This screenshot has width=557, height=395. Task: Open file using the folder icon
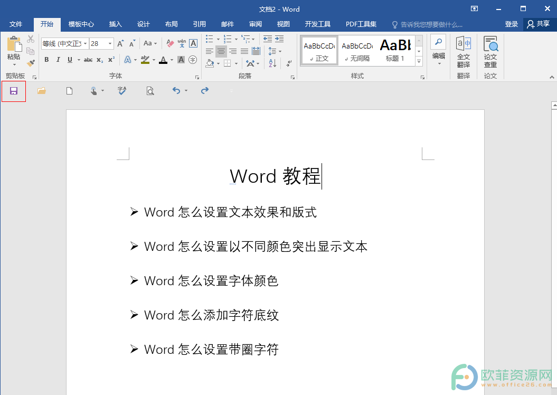[42, 91]
